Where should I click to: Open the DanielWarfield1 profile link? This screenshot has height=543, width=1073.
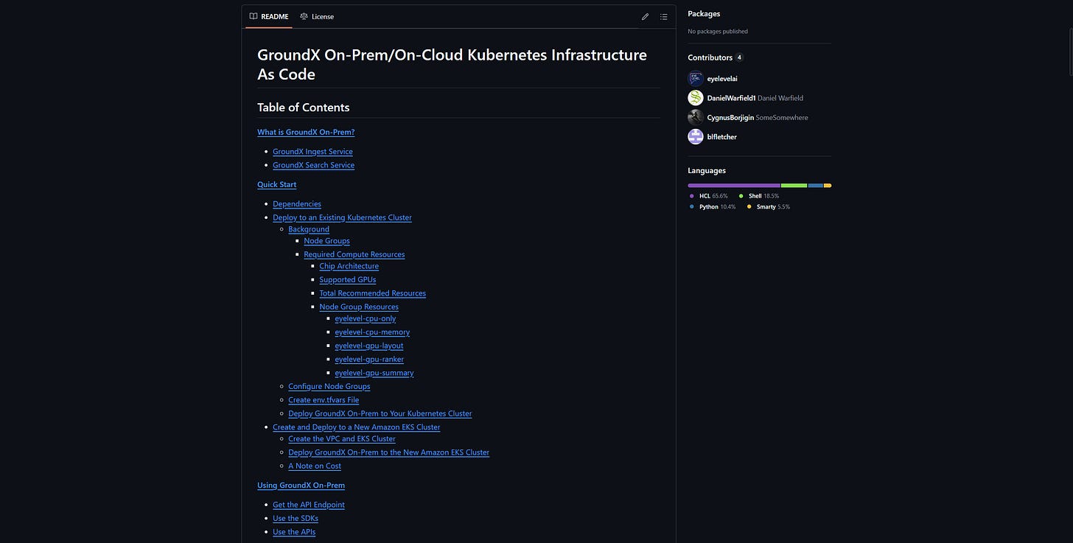coord(731,98)
